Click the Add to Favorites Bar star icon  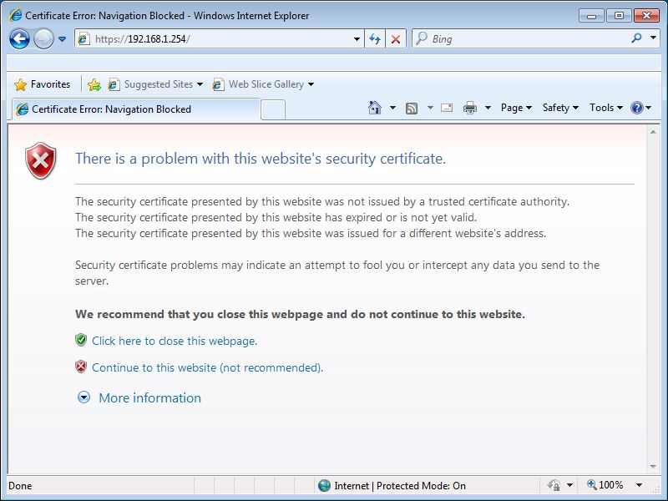94,83
